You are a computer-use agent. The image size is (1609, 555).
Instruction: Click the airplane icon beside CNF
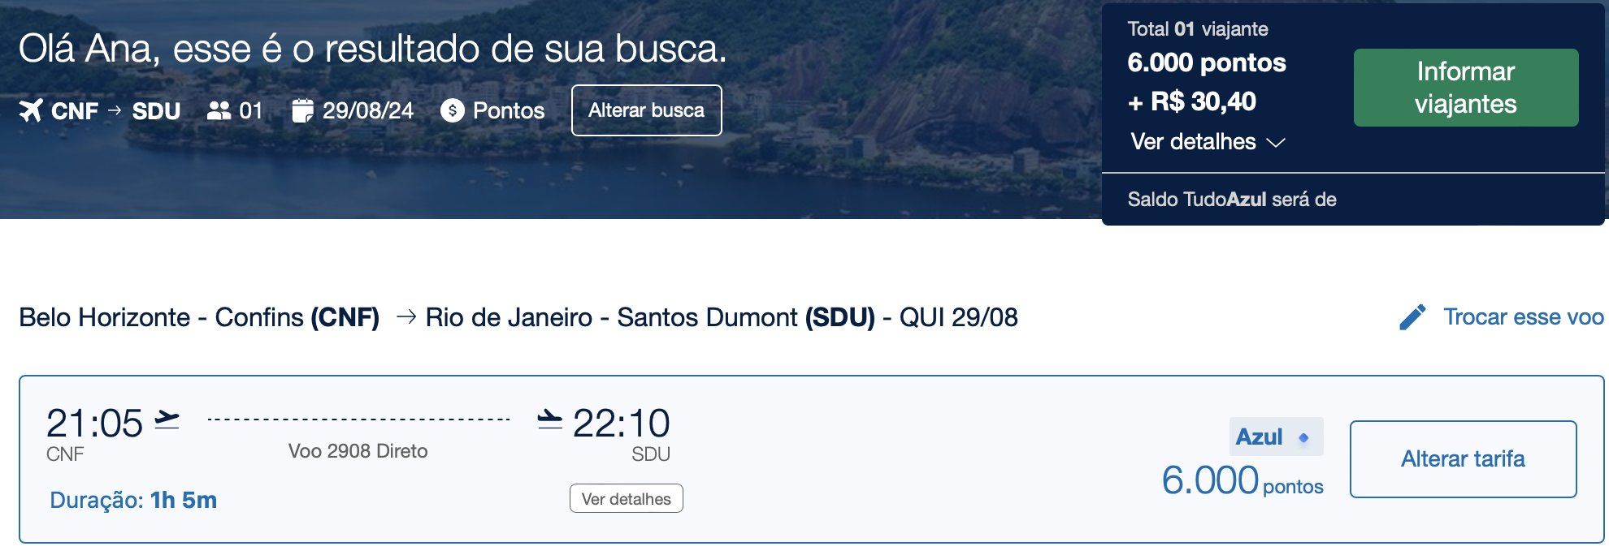click(x=31, y=110)
